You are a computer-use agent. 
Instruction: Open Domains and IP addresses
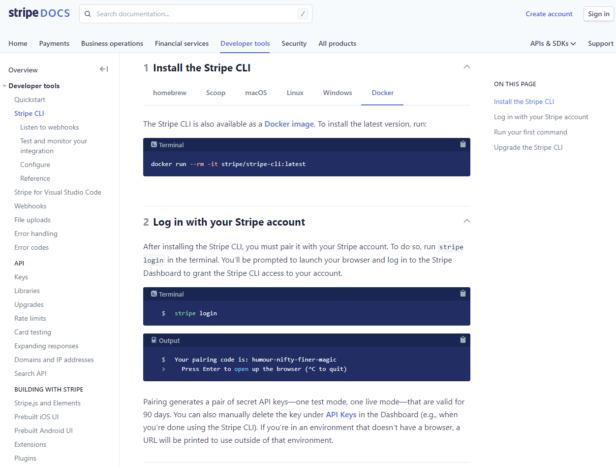click(54, 360)
